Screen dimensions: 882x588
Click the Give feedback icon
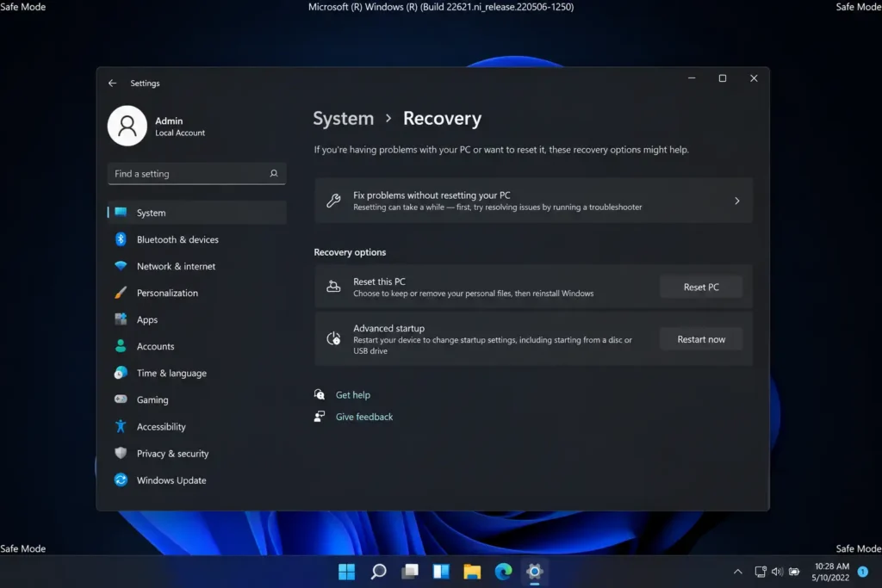coord(320,417)
